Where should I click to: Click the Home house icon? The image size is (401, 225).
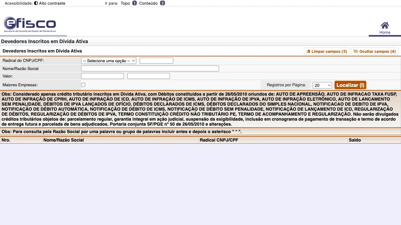(385, 25)
